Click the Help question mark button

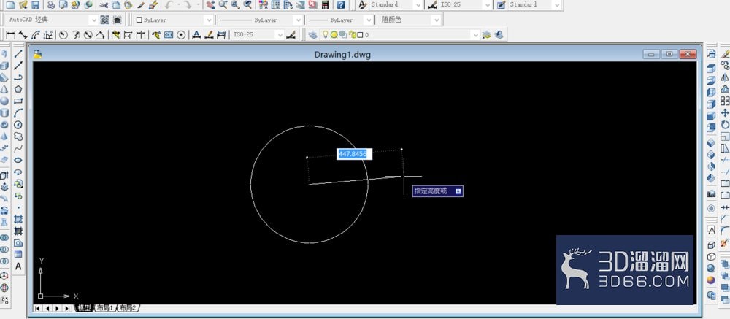(341, 4)
